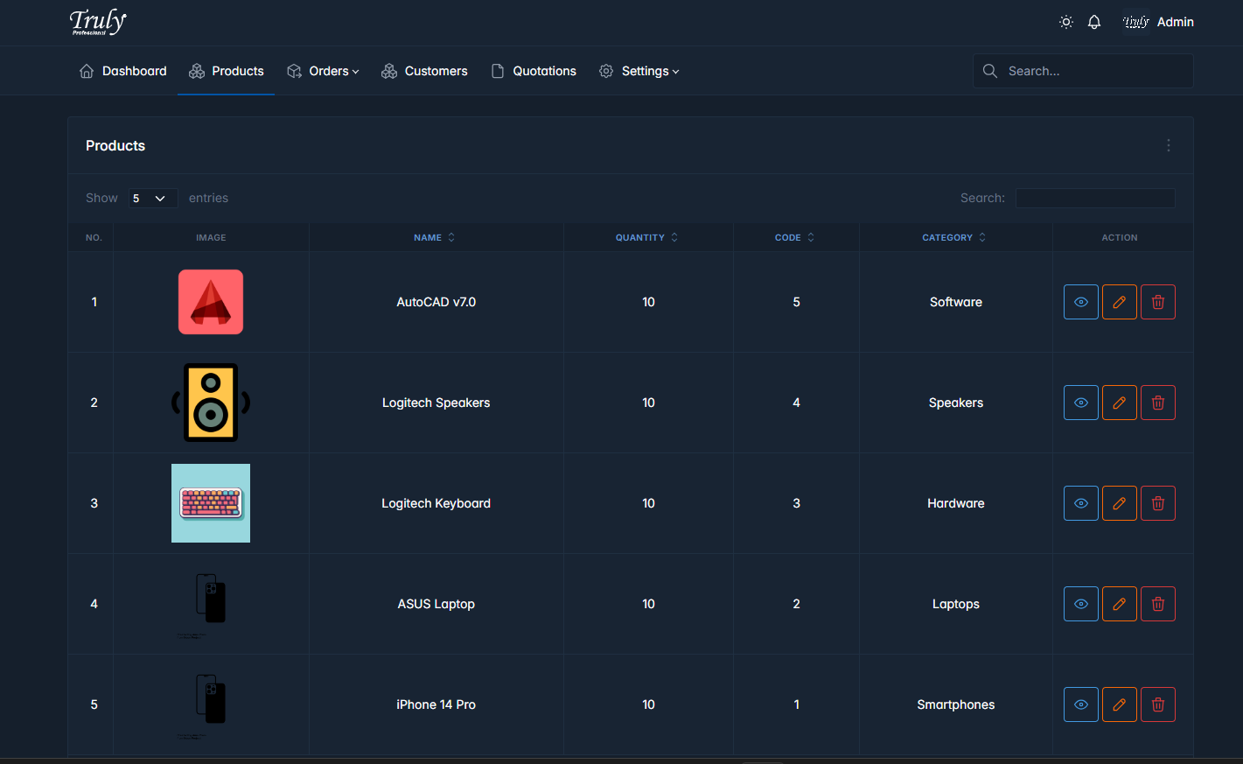Screen dimensions: 1243x764
Task: View AutoCAD v7.0 details via eye icon
Action: pyautogui.click(x=1080, y=302)
